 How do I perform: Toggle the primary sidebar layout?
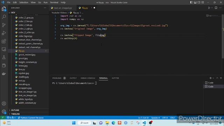(191, 2)
